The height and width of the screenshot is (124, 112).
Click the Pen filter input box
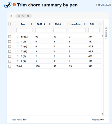pyautogui.click(x=25, y=30)
